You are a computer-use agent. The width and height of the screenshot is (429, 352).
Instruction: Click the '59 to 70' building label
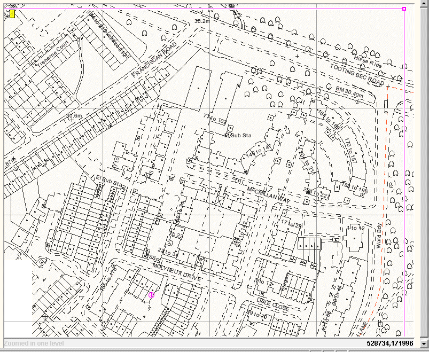click(x=256, y=314)
